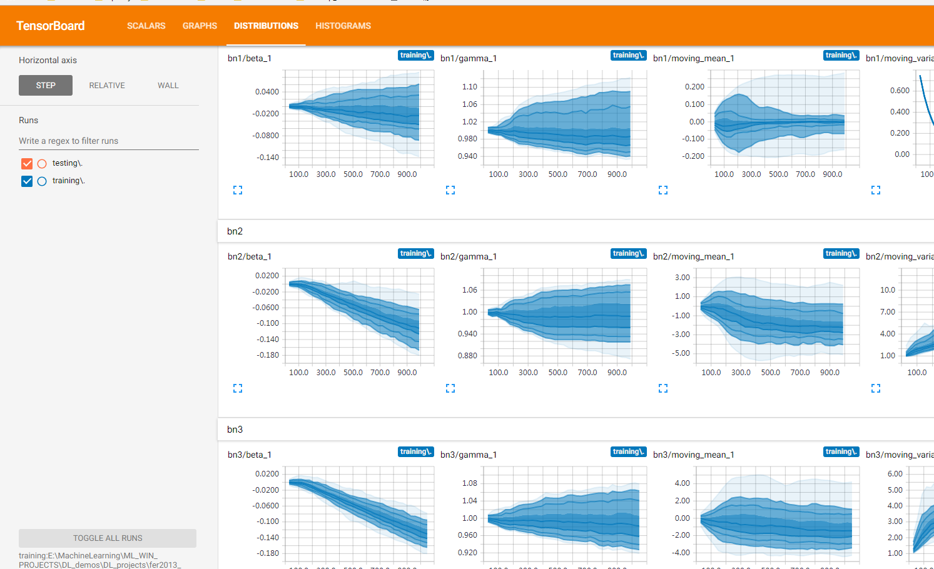Enable the testing run checkbox
934x569 pixels.
click(x=26, y=163)
